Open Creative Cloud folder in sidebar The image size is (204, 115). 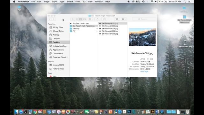[60, 57]
